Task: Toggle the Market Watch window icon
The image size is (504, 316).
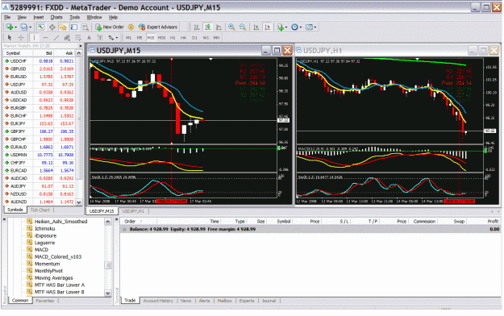Action: (x=41, y=27)
